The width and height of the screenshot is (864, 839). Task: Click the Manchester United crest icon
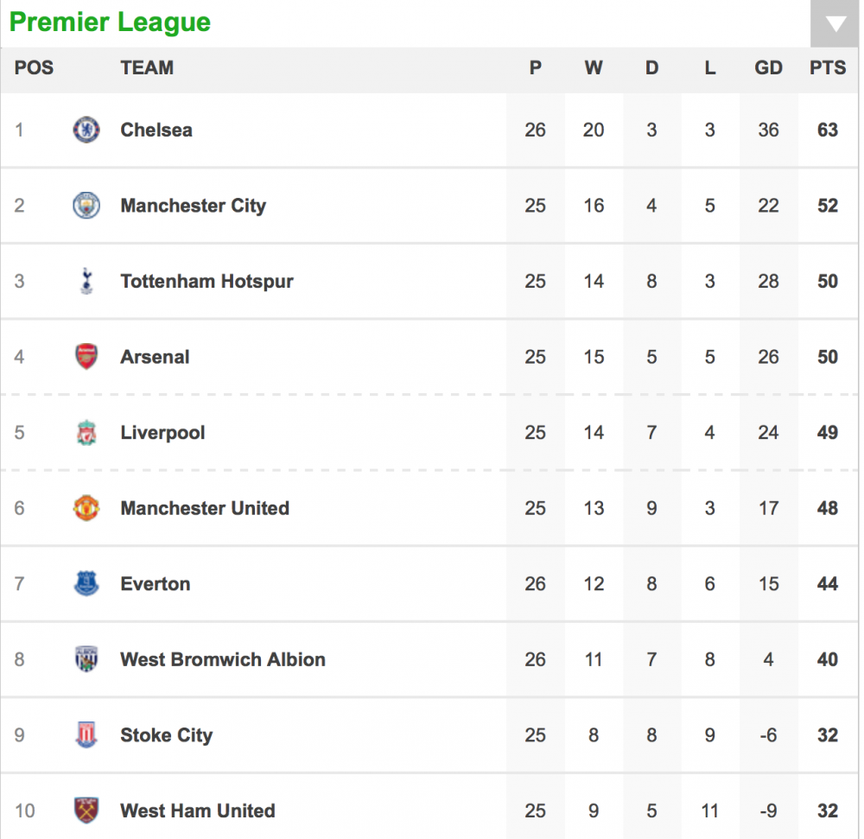tap(86, 508)
